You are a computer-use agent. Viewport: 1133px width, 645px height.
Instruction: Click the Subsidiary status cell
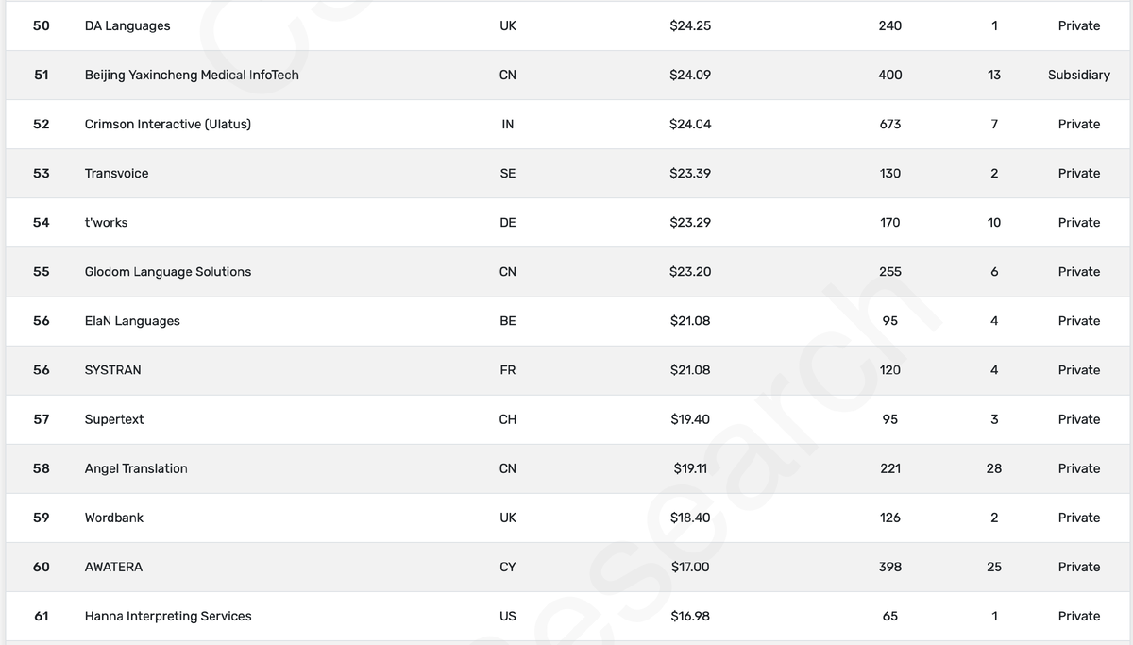click(x=1079, y=75)
